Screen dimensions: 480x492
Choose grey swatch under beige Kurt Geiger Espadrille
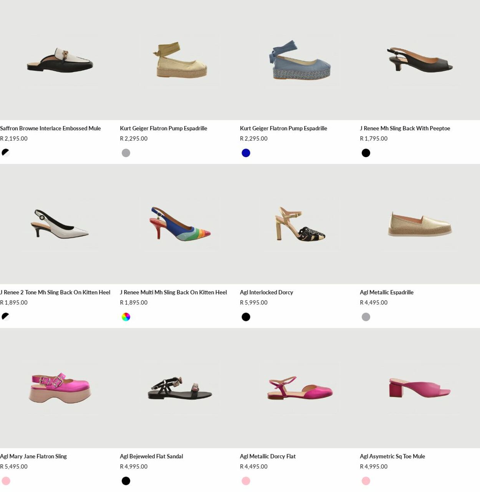[126, 153]
